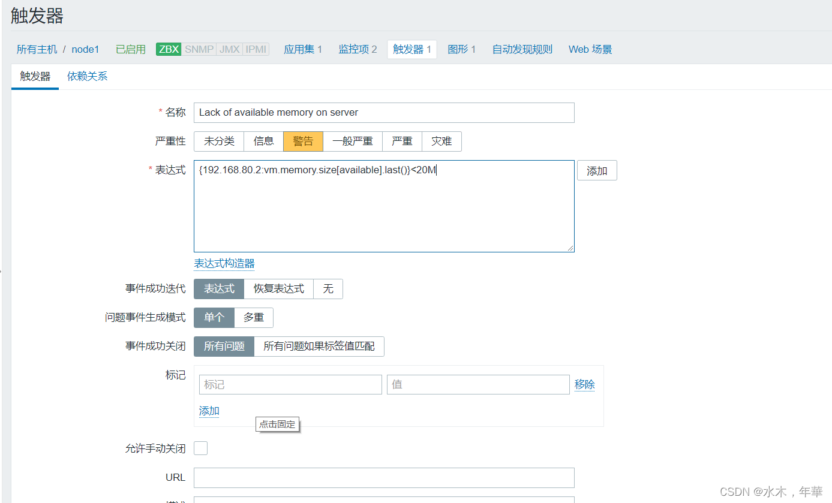The width and height of the screenshot is (832, 503).
Task: Choose 多重 problem event generation mode
Action: click(x=254, y=318)
